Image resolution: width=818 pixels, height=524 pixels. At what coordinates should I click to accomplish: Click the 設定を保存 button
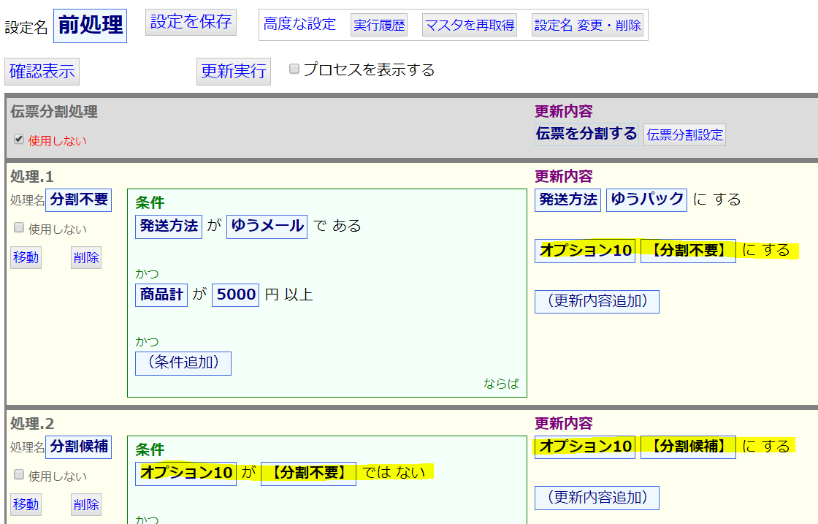click(x=191, y=23)
